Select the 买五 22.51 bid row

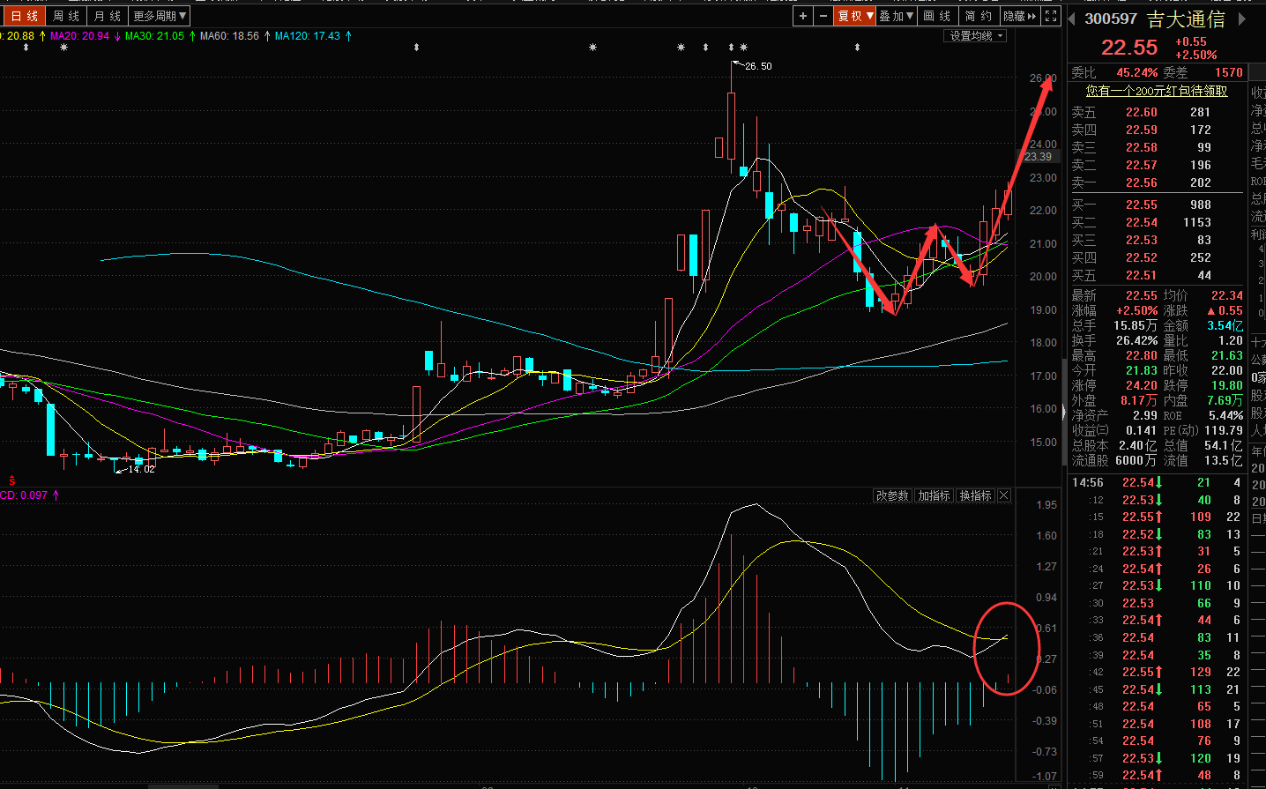point(1156,275)
